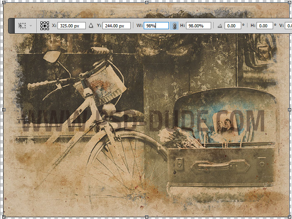This screenshot has height=219, width=292.
Task: Click the X position label
Action: coord(54,26)
